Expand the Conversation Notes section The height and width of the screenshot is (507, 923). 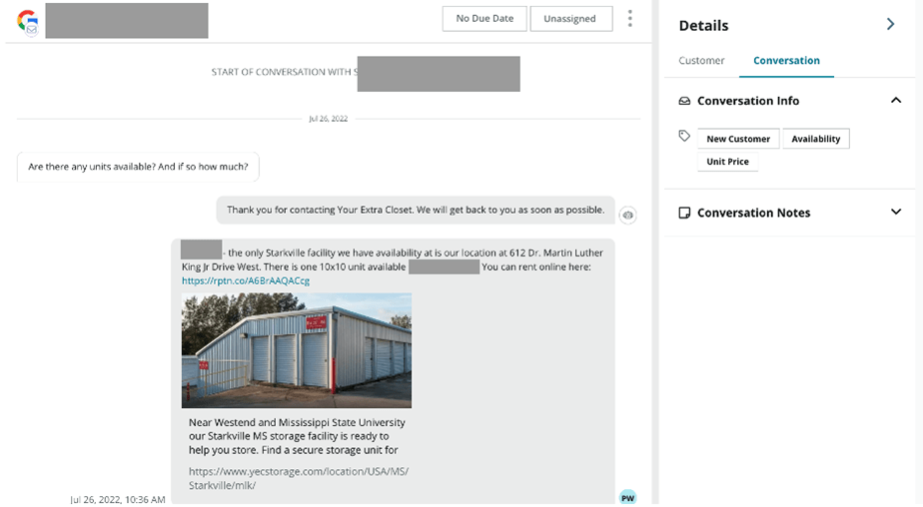[895, 213]
